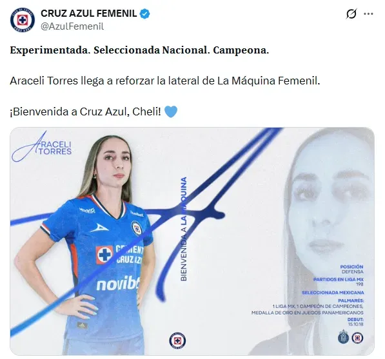Click the 'Experimentada. Seleccionada Nacional. Campeona.' headline
This screenshot has width=385, height=359.
[x=139, y=50]
